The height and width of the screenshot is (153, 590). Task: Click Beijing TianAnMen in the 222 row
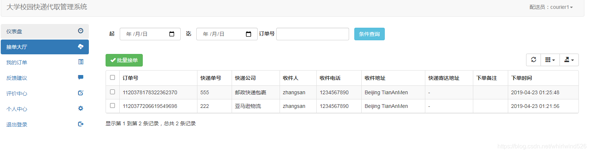386,106
